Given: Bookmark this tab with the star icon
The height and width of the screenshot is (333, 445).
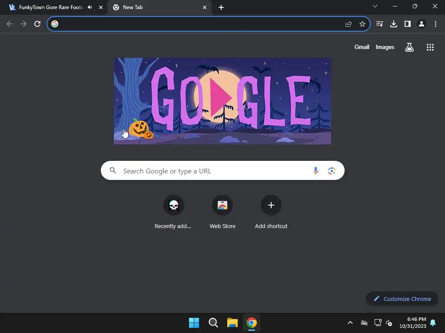Looking at the screenshot, I should 362,24.
